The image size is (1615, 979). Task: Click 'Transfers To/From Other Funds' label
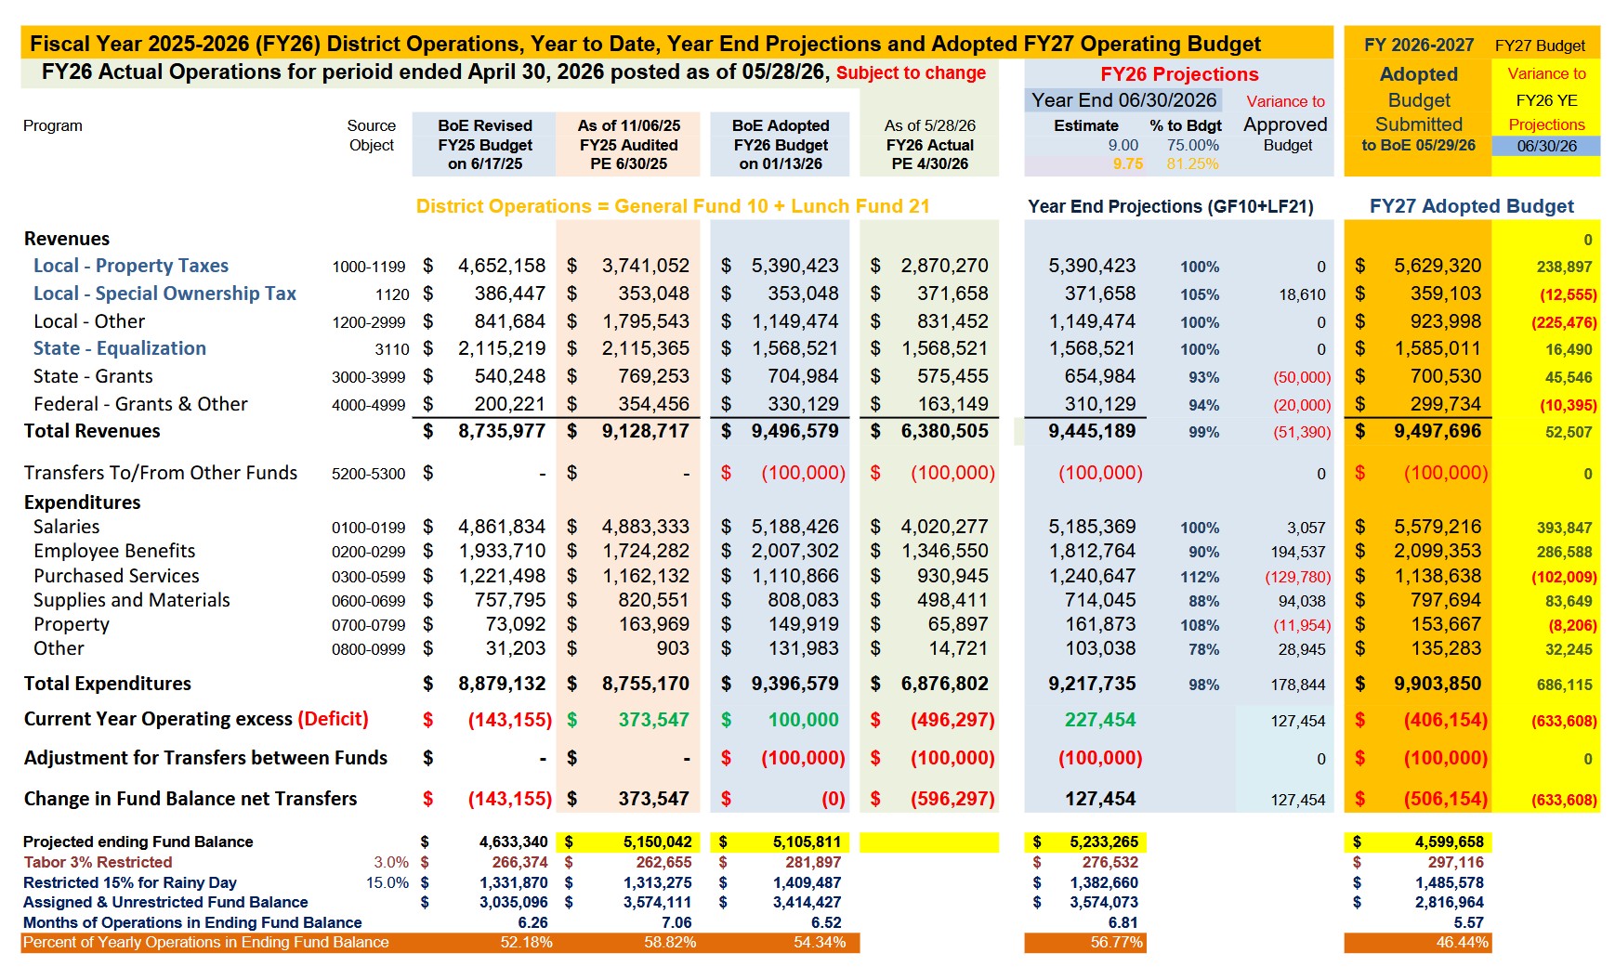click(x=161, y=473)
